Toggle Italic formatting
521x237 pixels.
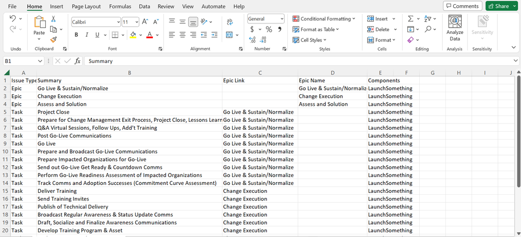(x=87, y=35)
